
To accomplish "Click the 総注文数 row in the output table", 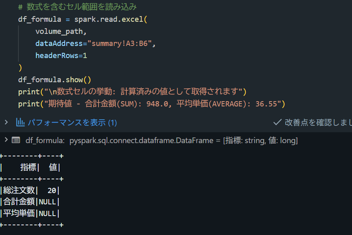I will (30, 191).
